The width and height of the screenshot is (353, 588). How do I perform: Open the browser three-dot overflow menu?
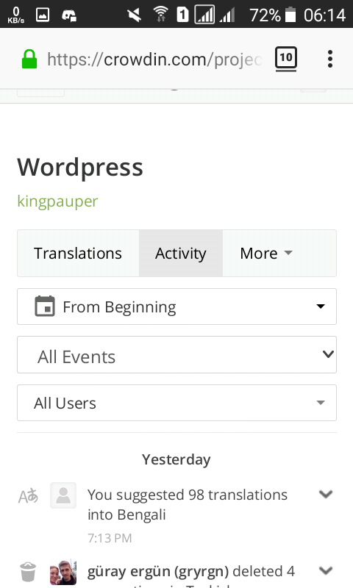(x=329, y=59)
